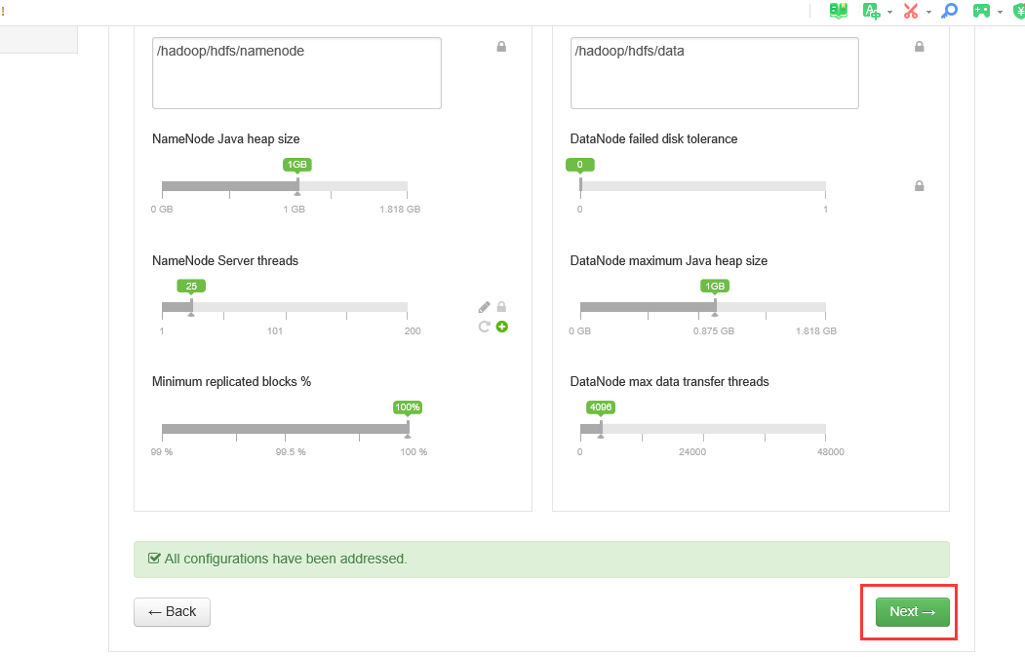Click pencil edit icon for NameNode Server threads
Viewport: 1025px width, 657px height.
pos(484,307)
